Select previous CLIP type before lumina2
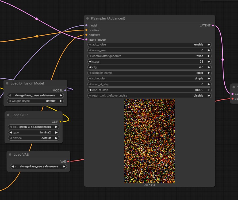 pyautogui.click(x=11, y=133)
